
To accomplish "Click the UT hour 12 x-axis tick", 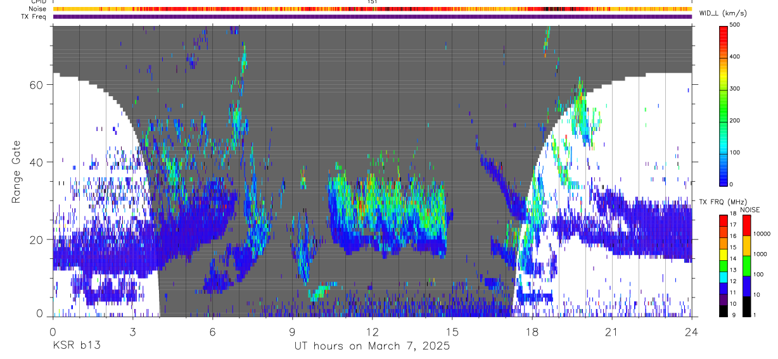I will click(373, 331).
